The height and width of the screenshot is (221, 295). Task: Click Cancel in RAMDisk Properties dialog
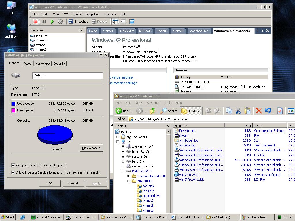[73, 183]
